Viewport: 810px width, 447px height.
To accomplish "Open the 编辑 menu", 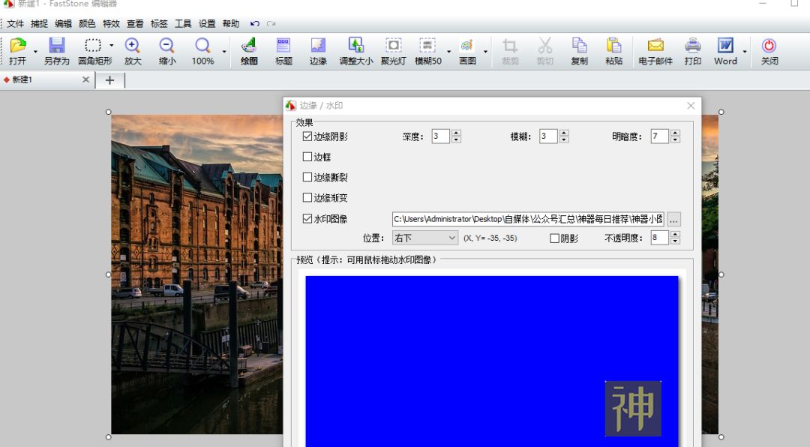I will 64,24.
